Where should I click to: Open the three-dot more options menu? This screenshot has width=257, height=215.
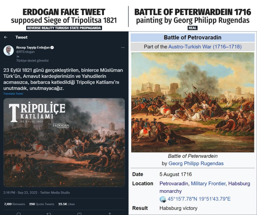123,48
